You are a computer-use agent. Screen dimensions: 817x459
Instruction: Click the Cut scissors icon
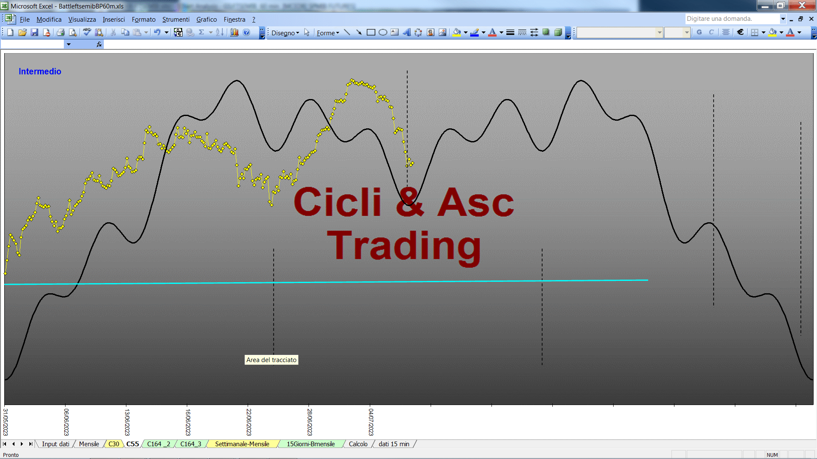point(113,32)
